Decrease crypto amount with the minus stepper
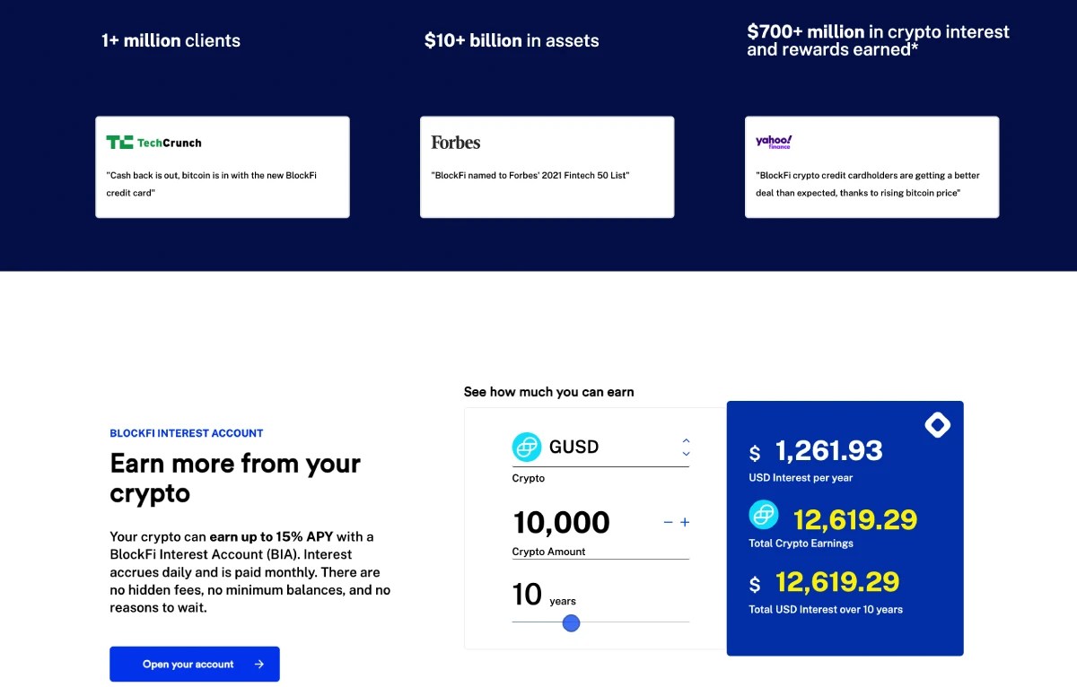1077x687 pixels. [668, 521]
